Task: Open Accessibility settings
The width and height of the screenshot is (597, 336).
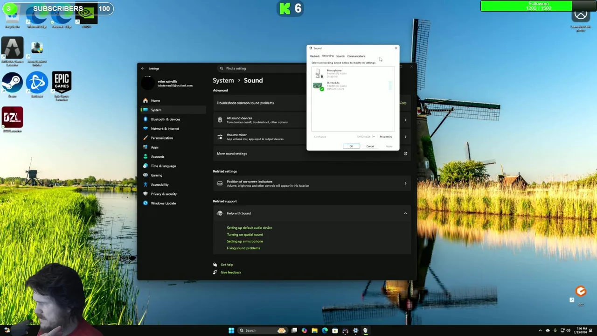Action: (173, 184)
